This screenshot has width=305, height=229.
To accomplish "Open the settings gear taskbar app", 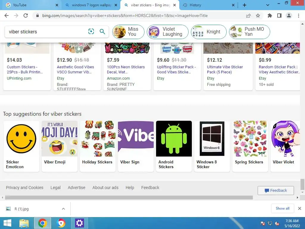I will (x=79, y=223).
